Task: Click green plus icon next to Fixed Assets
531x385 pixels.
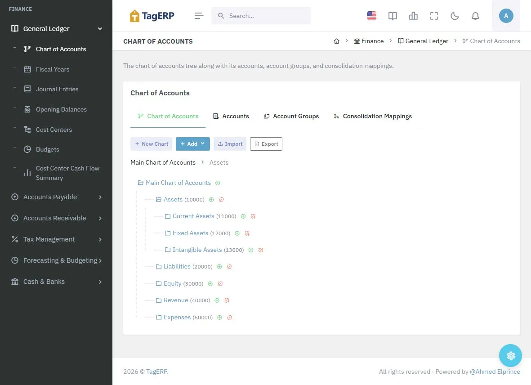Action: pos(237,233)
